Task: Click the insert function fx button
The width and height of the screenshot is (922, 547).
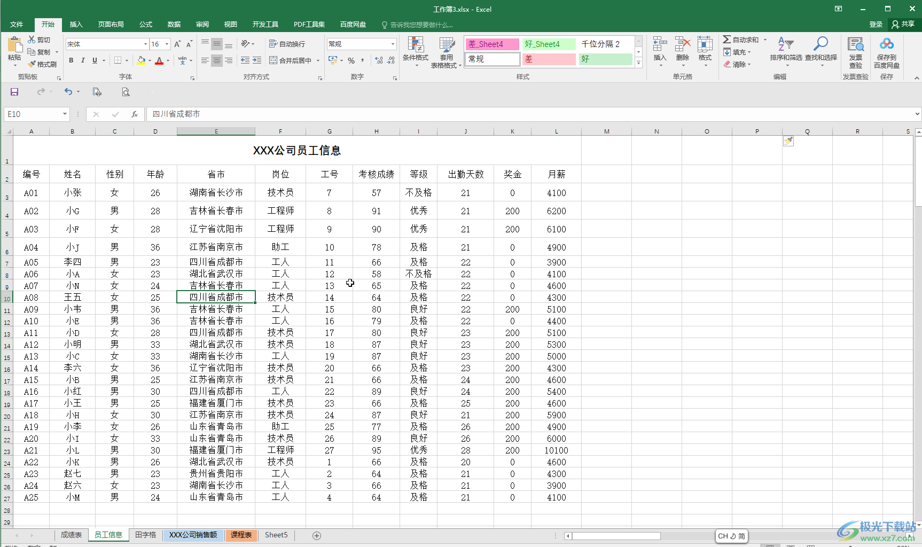Action: (x=135, y=114)
